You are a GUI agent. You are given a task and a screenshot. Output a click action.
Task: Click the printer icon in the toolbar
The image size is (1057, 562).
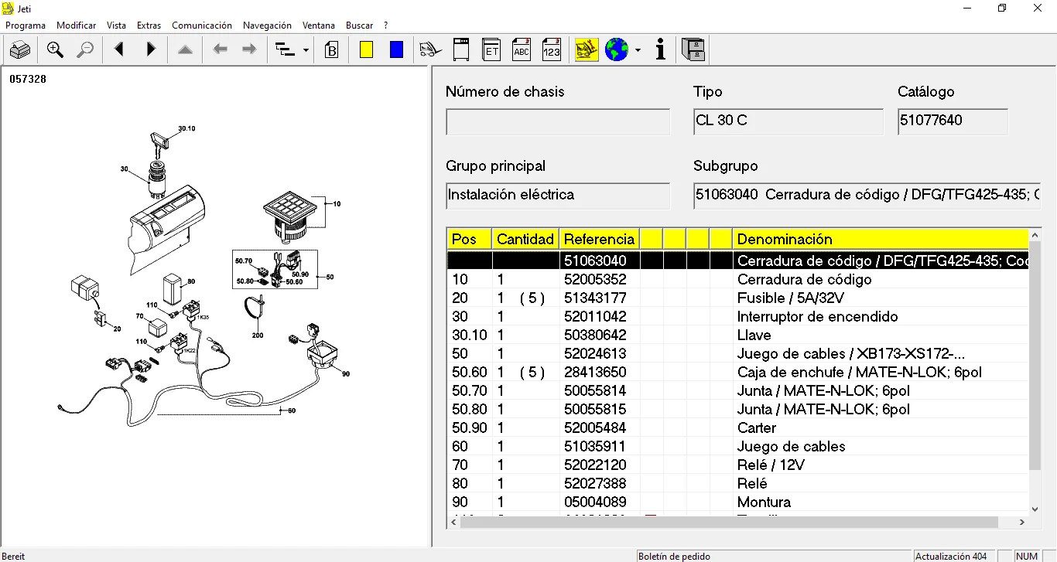tap(20, 50)
